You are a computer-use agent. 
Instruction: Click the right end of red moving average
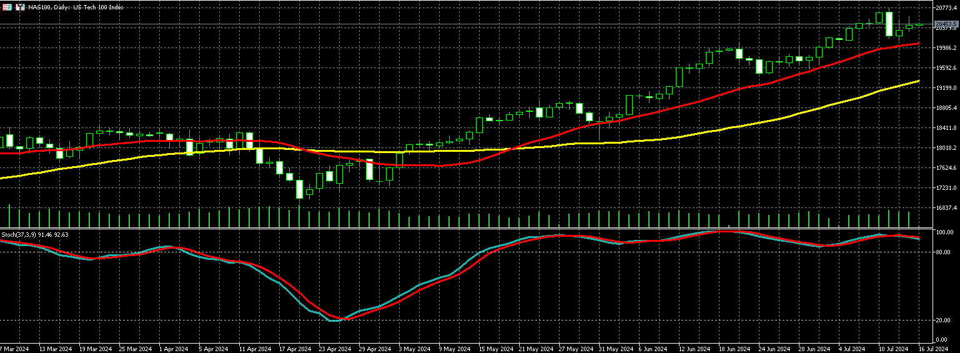click(917, 43)
